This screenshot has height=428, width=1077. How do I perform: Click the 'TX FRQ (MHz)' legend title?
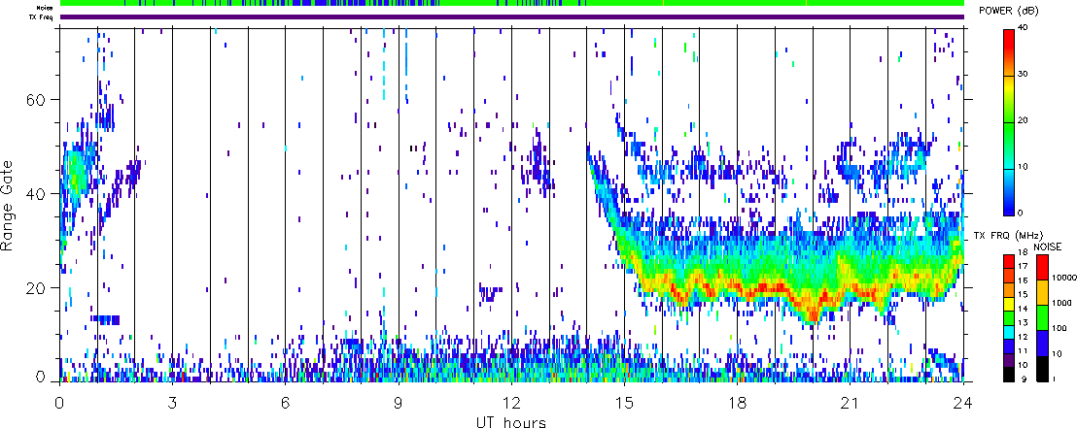(1008, 235)
